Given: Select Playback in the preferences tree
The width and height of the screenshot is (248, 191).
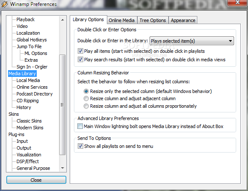Looking at the screenshot, I should (x=25, y=19).
